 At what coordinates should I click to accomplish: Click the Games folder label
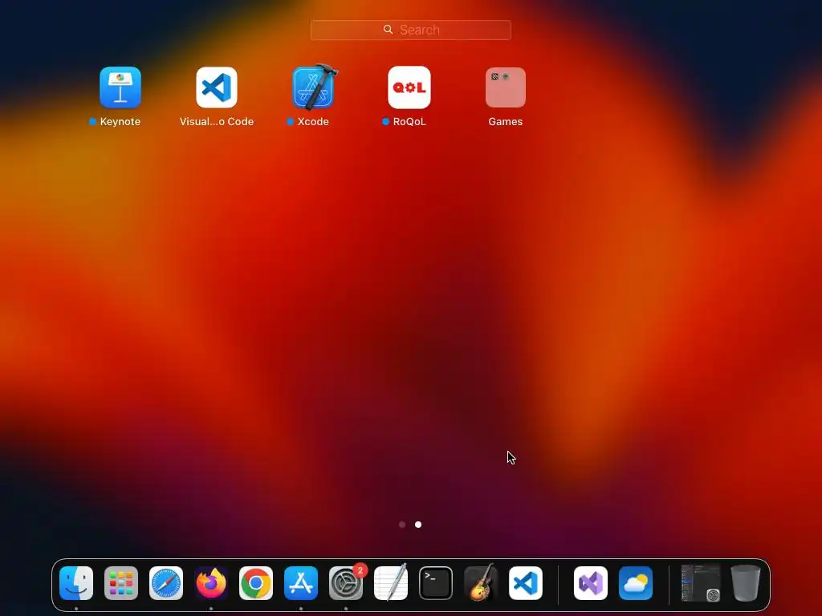pos(506,122)
